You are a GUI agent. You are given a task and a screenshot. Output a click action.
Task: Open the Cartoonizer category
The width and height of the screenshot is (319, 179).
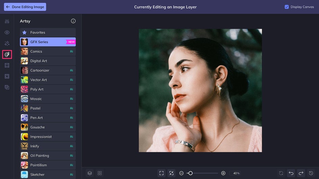[48, 70]
